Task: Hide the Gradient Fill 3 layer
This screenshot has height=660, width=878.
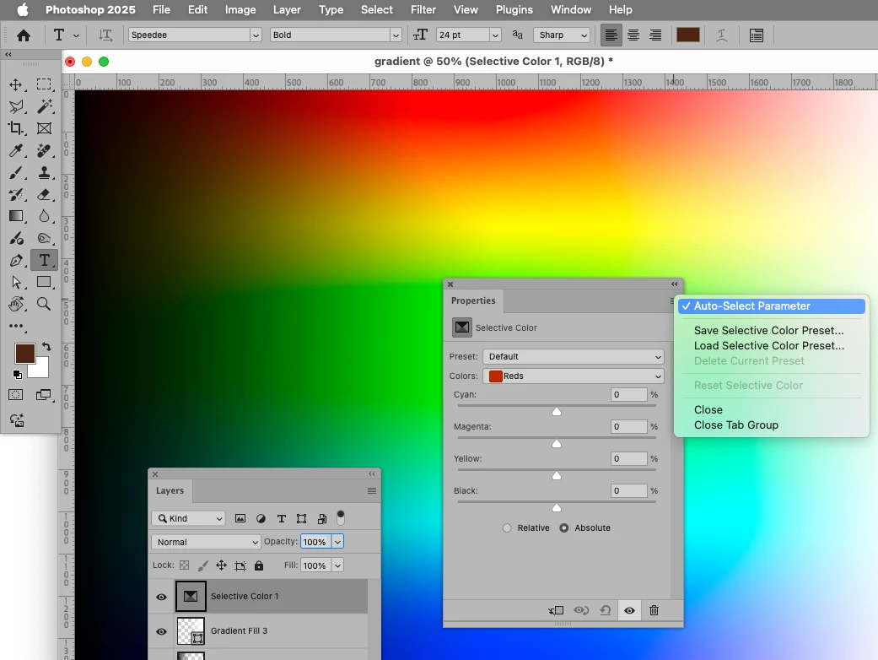Action: [161, 631]
